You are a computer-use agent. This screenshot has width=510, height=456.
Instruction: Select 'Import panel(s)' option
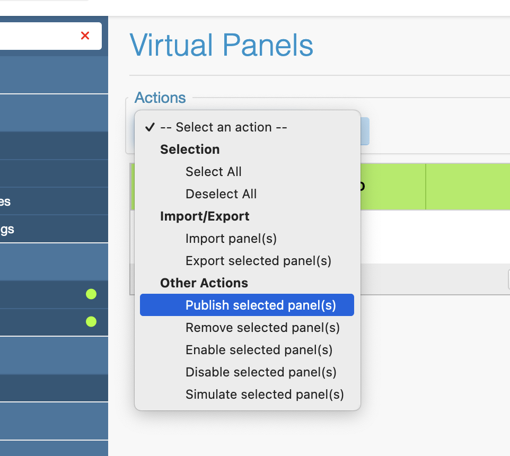231,239
